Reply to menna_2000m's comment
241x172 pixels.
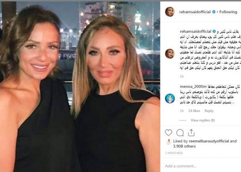(x=209, y=111)
